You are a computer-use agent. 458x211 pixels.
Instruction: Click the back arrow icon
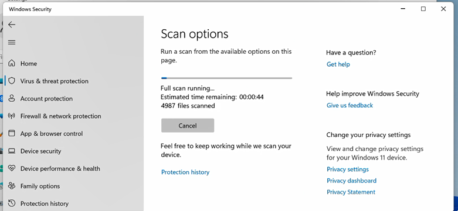point(12,25)
